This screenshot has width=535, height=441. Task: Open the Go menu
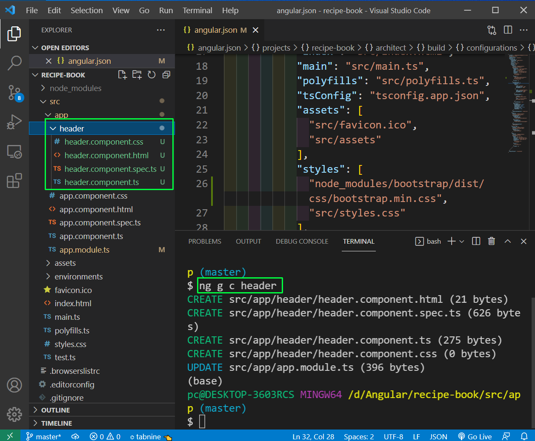144,10
